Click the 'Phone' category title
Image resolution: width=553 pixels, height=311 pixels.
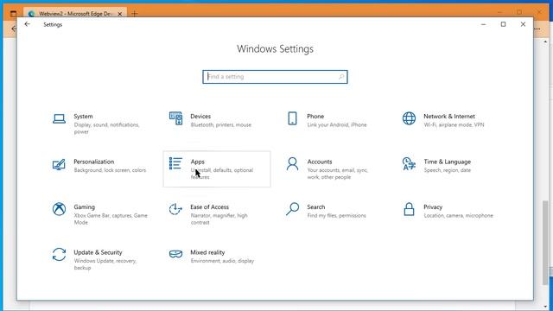(x=315, y=117)
